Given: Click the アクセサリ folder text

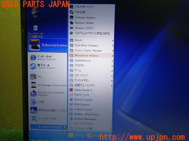Looking at the screenshot, I should (79, 65).
